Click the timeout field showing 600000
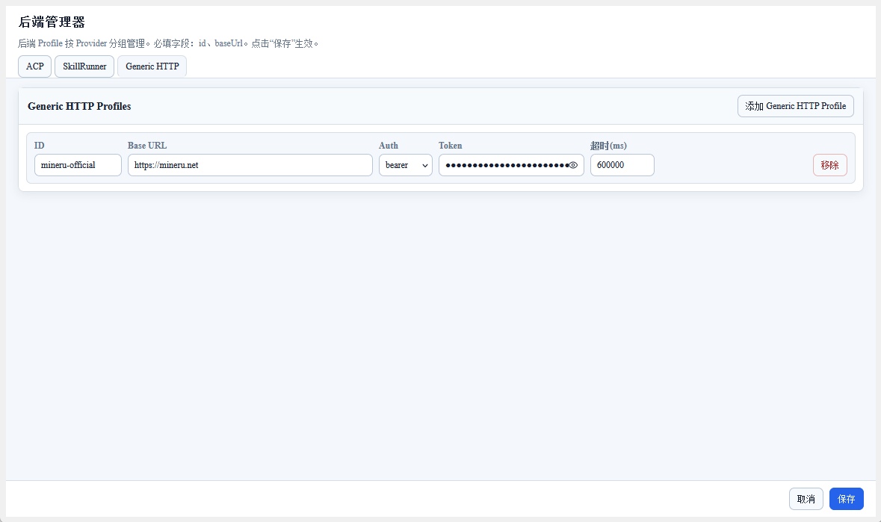The image size is (881, 522). (622, 165)
